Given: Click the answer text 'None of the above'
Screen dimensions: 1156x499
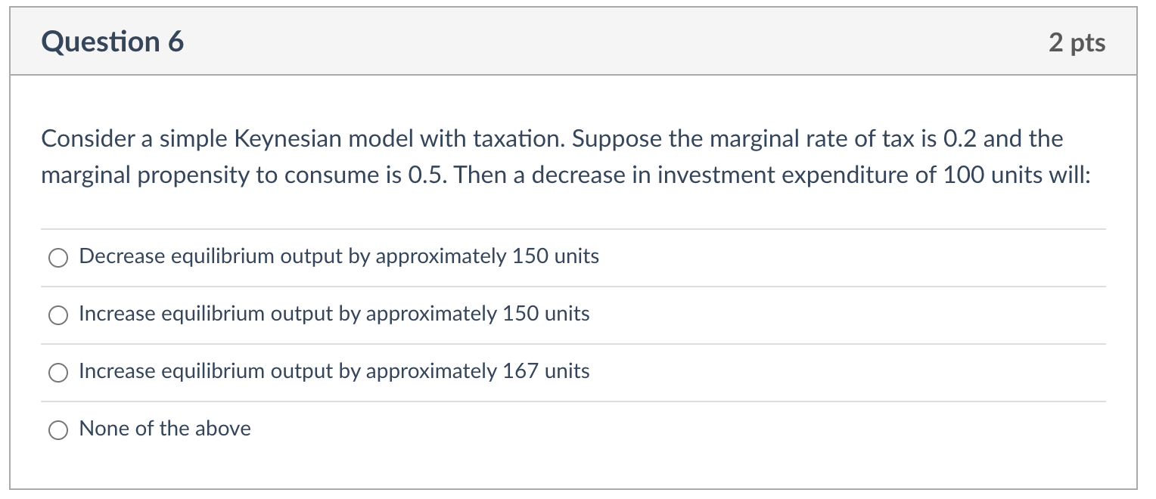Looking at the screenshot, I should click(x=165, y=429).
